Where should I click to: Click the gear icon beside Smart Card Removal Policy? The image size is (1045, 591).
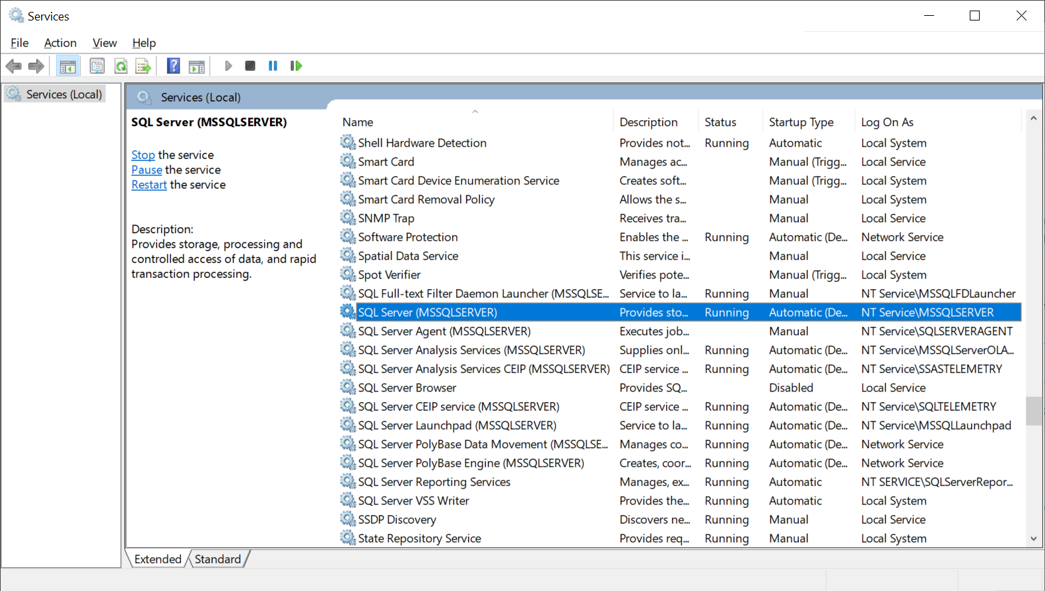pos(348,199)
